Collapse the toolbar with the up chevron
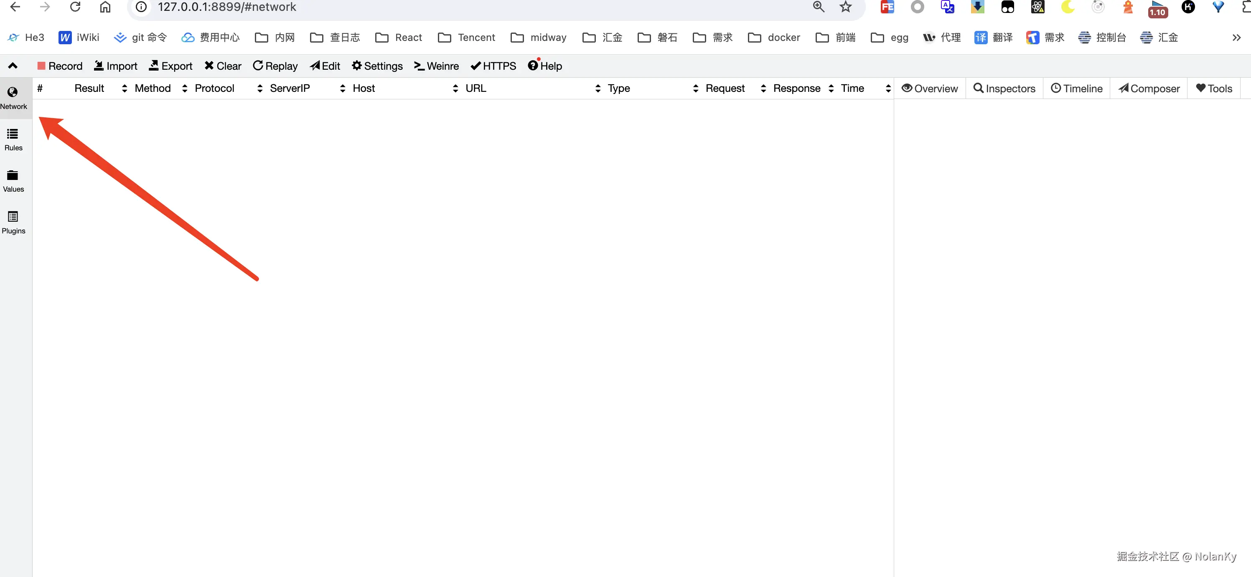The image size is (1251, 577). [x=13, y=66]
